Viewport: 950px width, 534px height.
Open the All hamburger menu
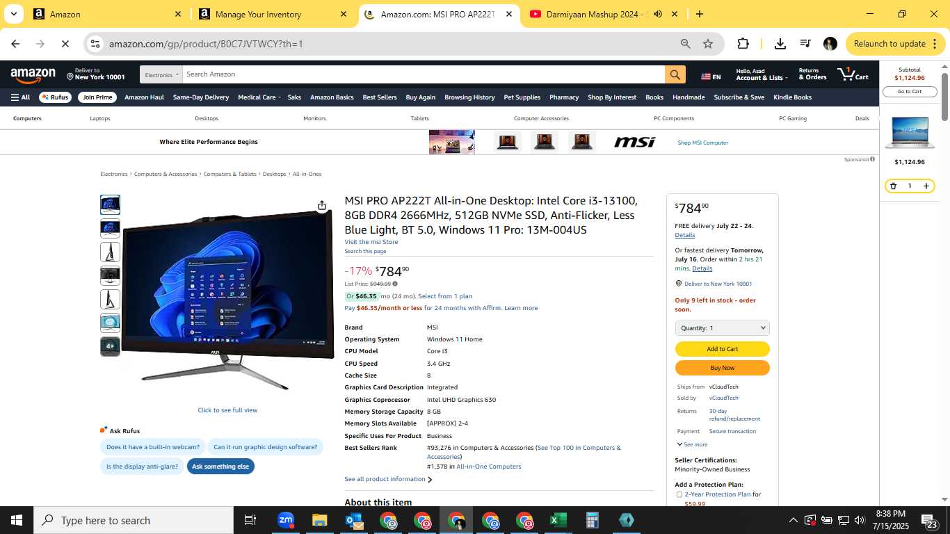pyautogui.click(x=20, y=97)
